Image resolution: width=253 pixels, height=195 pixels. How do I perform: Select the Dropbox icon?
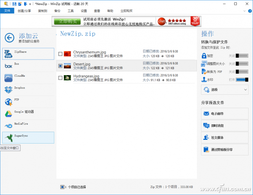pos(8,90)
